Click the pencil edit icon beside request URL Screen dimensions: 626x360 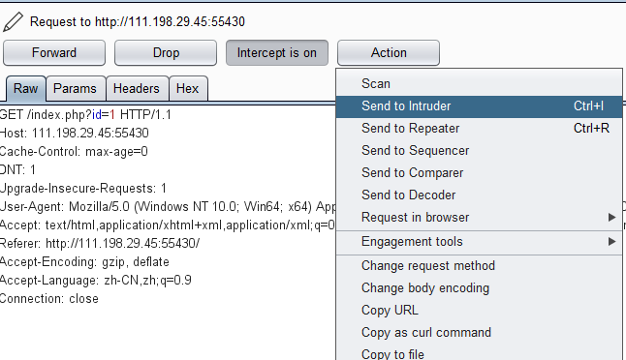point(13,21)
